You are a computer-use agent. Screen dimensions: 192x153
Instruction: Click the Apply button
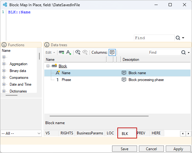point(178,149)
